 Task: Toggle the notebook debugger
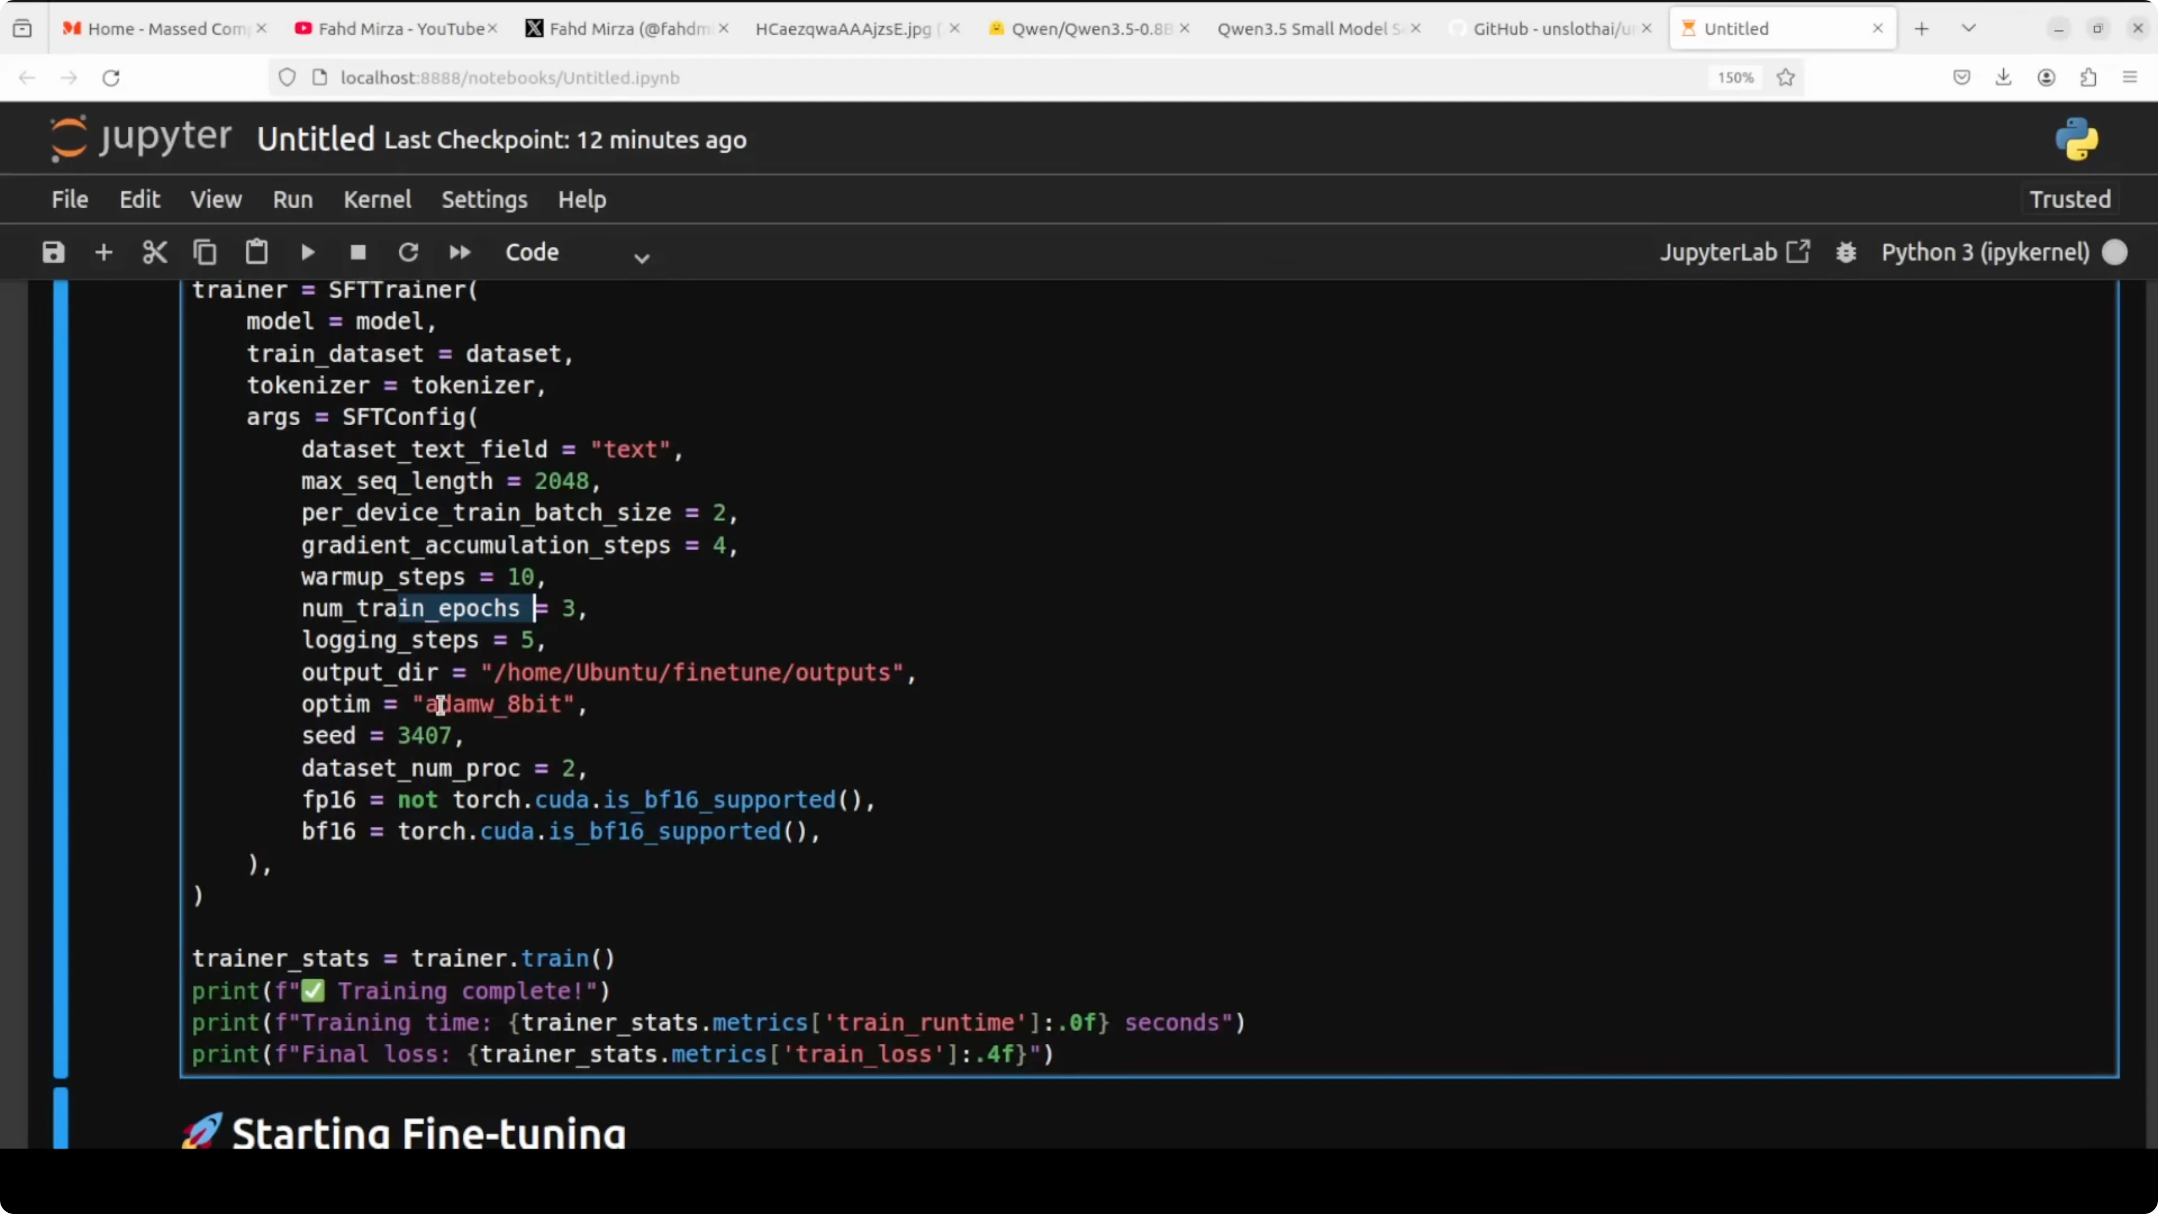(1847, 252)
